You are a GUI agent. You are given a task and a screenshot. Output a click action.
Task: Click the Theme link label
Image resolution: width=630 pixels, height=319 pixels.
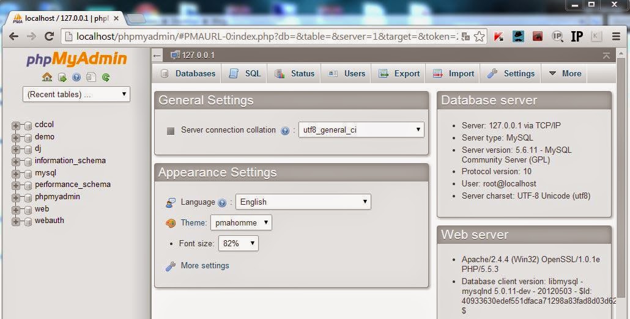pyautogui.click(x=193, y=222)
